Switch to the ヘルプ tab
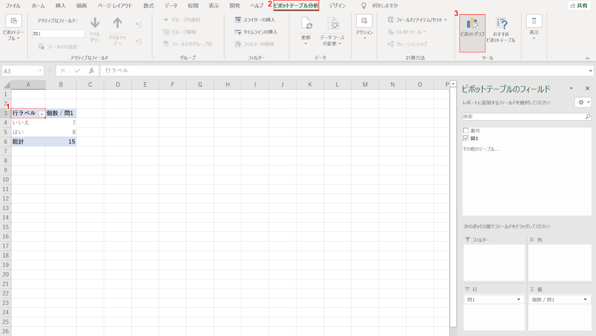Image resolution: width=596 pixels, height=336 pixels. pyautogui.click(x=257, y=5)
